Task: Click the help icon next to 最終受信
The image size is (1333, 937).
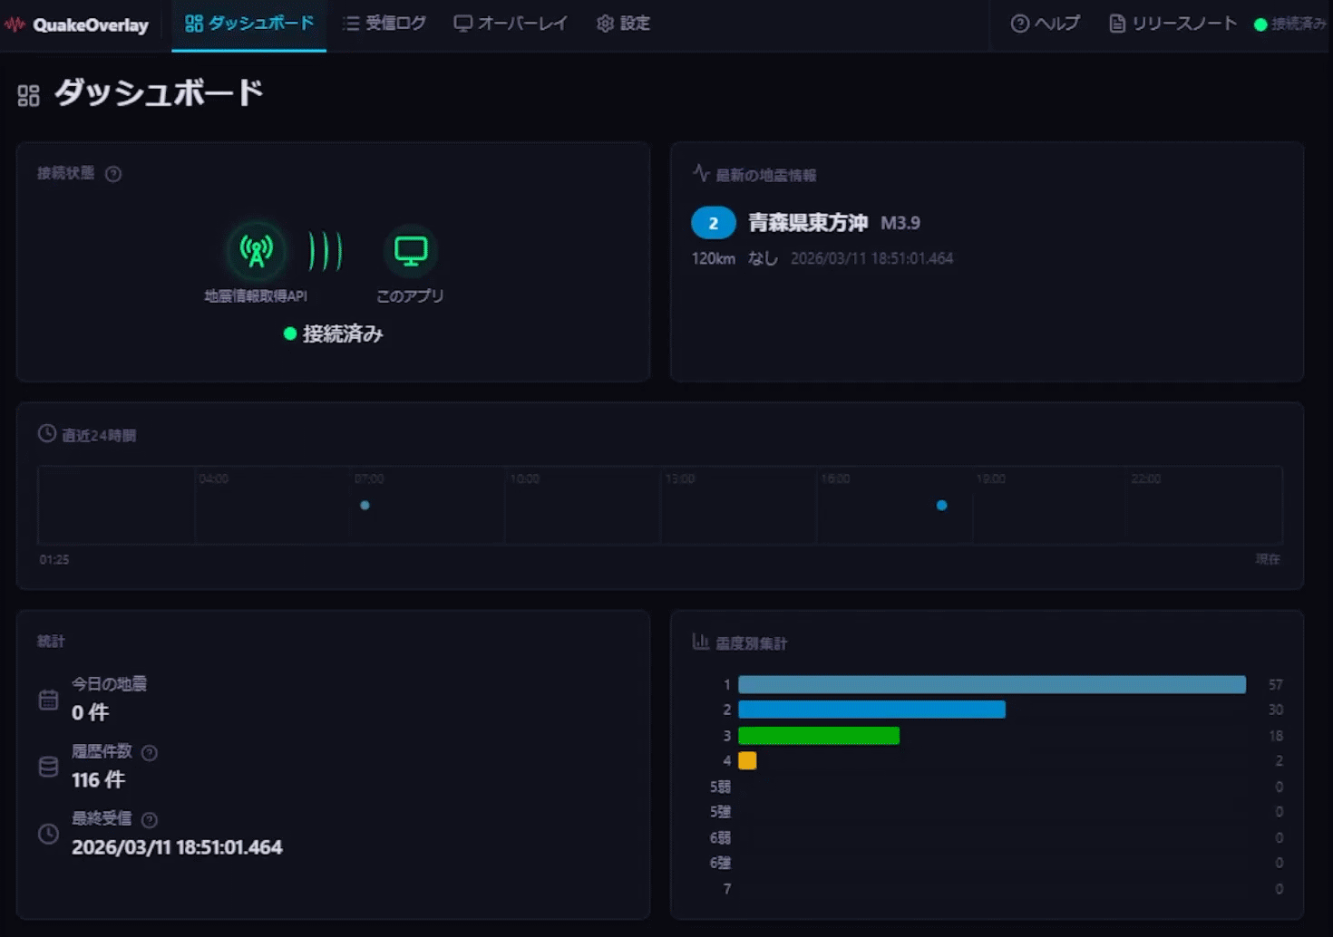Action: pyautogui.click(x=150, y=820)
